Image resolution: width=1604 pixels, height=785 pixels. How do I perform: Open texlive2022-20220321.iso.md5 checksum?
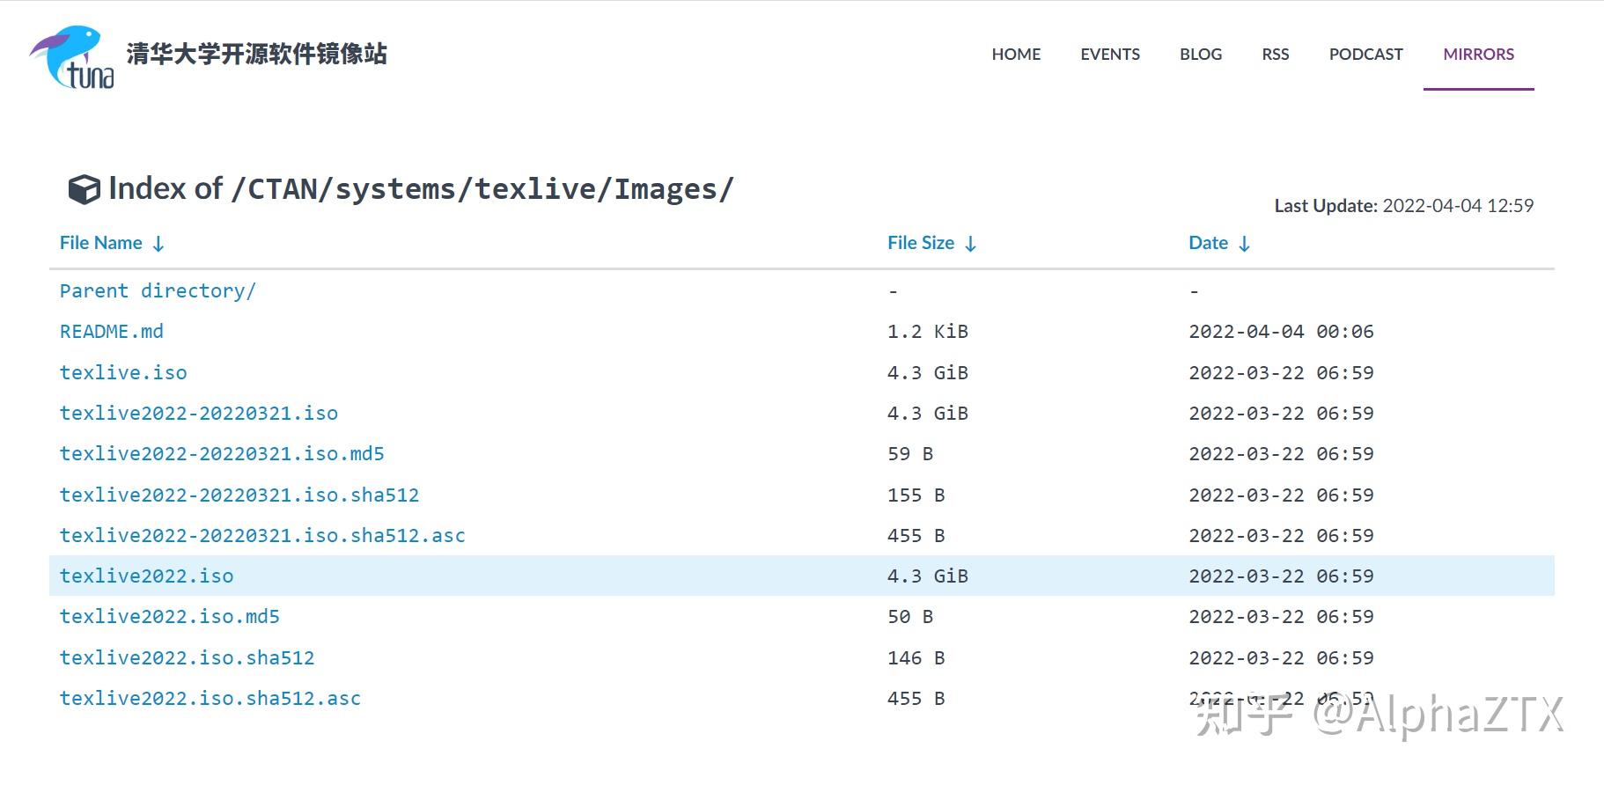(222, 454)
